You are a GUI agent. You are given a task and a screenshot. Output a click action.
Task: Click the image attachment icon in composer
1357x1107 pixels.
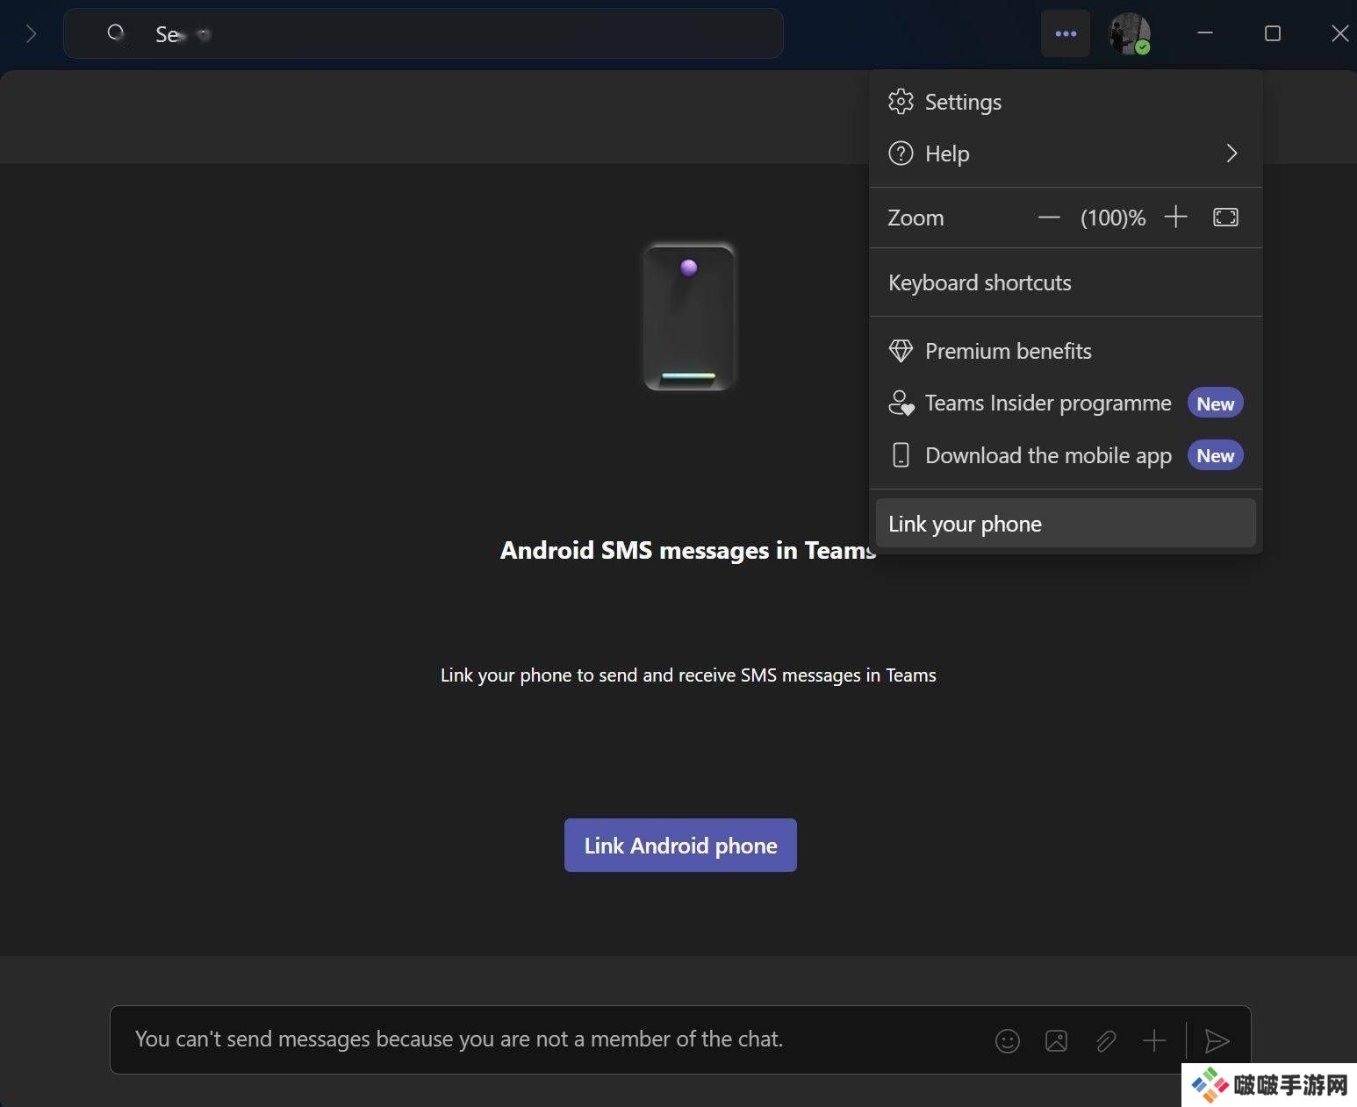pyautogui.click(x=1056, y=1040)
